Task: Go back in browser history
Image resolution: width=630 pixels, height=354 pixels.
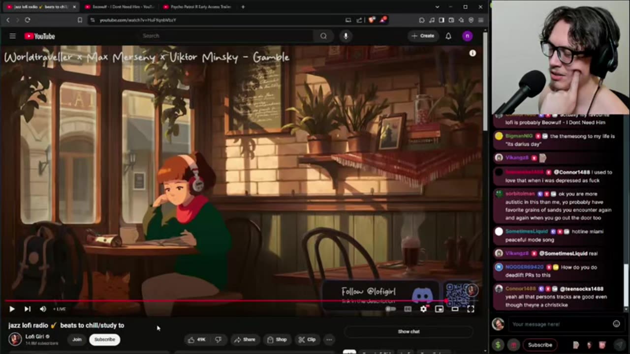Action: click(8, 20)
